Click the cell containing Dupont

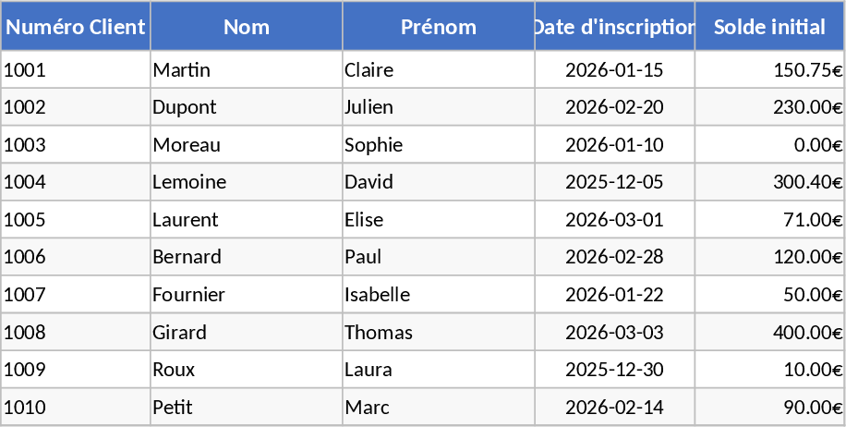pos(247,107)
